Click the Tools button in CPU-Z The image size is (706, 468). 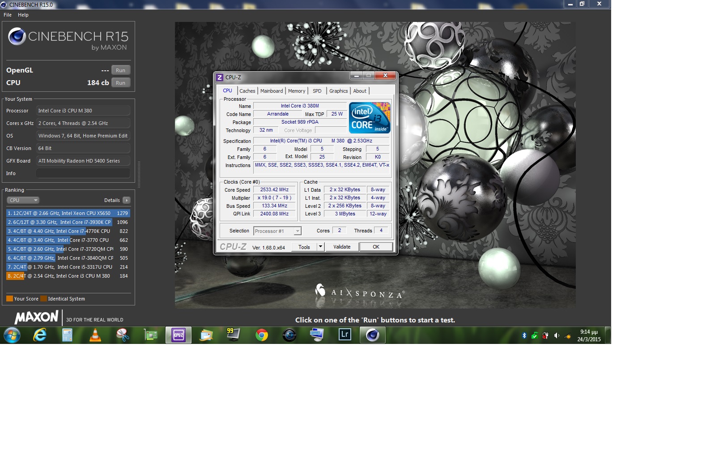[x=304, y=247]
